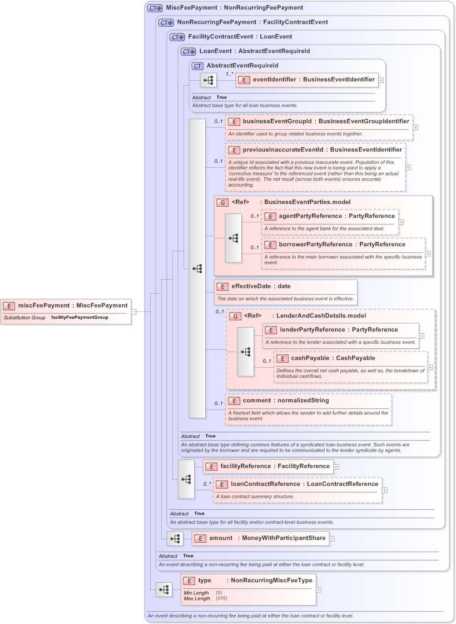Select the comment : normalizedString label
Image resolution: width=456 pixels, height=624 pixels.
pos(286,401)
